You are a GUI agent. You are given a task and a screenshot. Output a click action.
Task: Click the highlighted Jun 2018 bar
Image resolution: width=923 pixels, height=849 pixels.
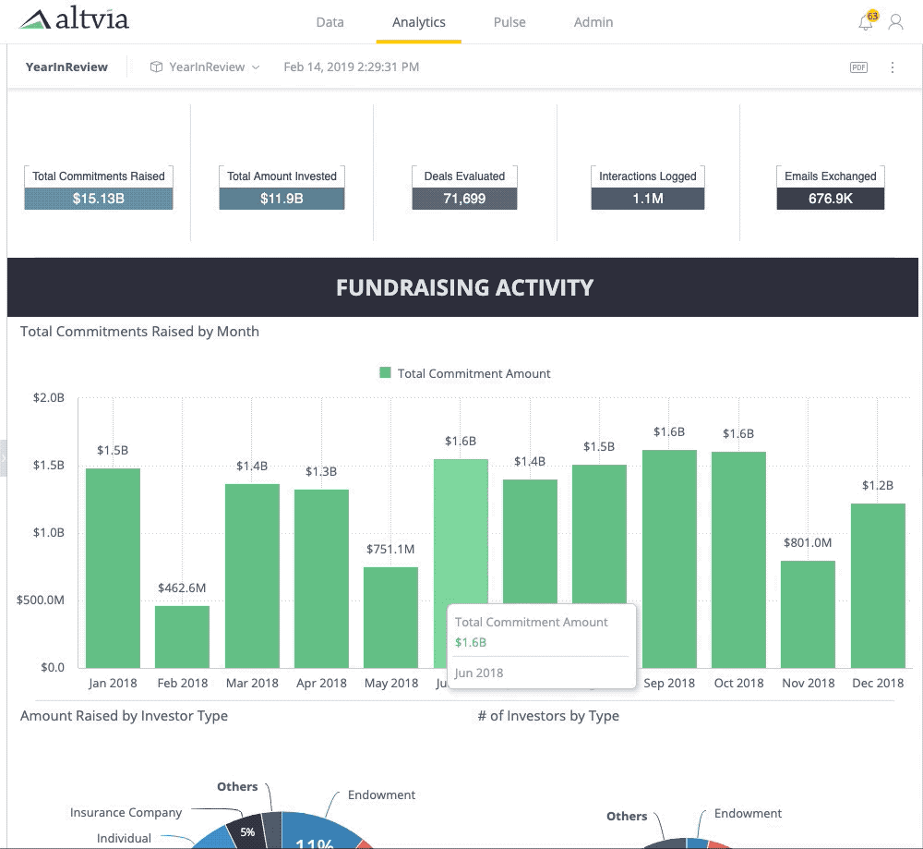461,530
